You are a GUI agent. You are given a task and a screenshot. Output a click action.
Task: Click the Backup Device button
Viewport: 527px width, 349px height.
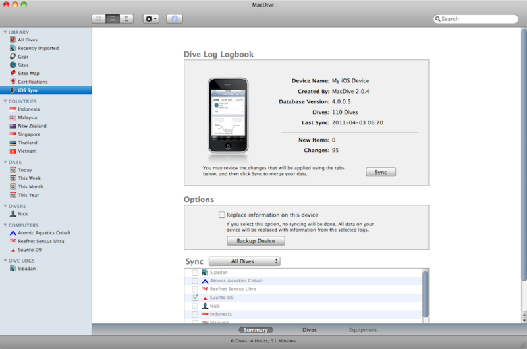tap(256, 241)
